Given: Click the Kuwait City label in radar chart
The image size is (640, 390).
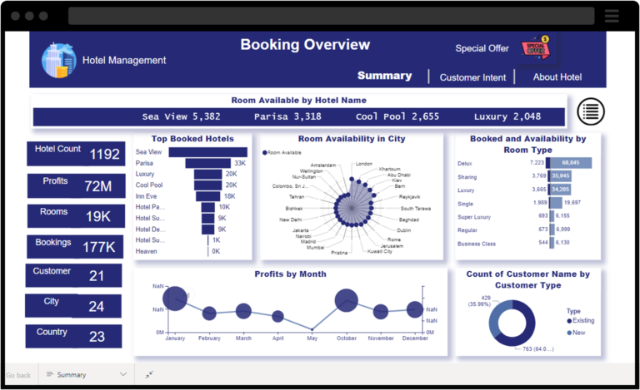Looking at the screenshot, I should coord(380,252).
